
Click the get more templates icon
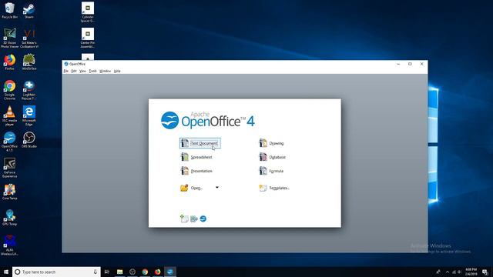(184, 219)
